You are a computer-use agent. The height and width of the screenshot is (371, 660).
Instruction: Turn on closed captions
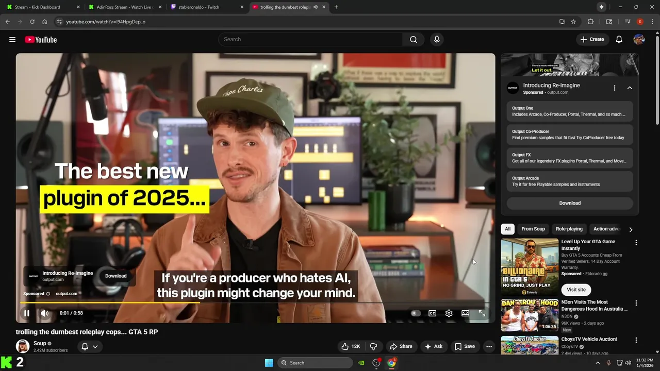[433, 313]
